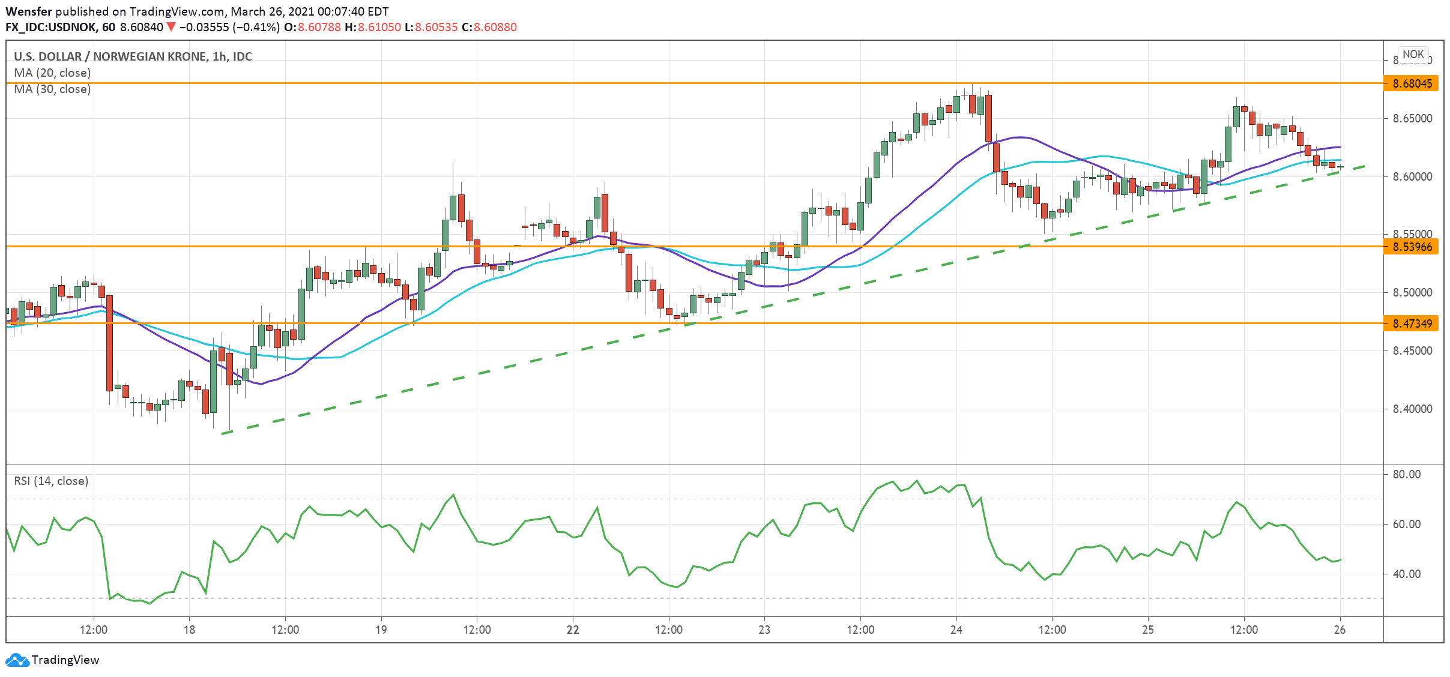Click the red down-arrow price change indicator
The width and height of the screenshot is (1450, 677).
coord(171,27)
